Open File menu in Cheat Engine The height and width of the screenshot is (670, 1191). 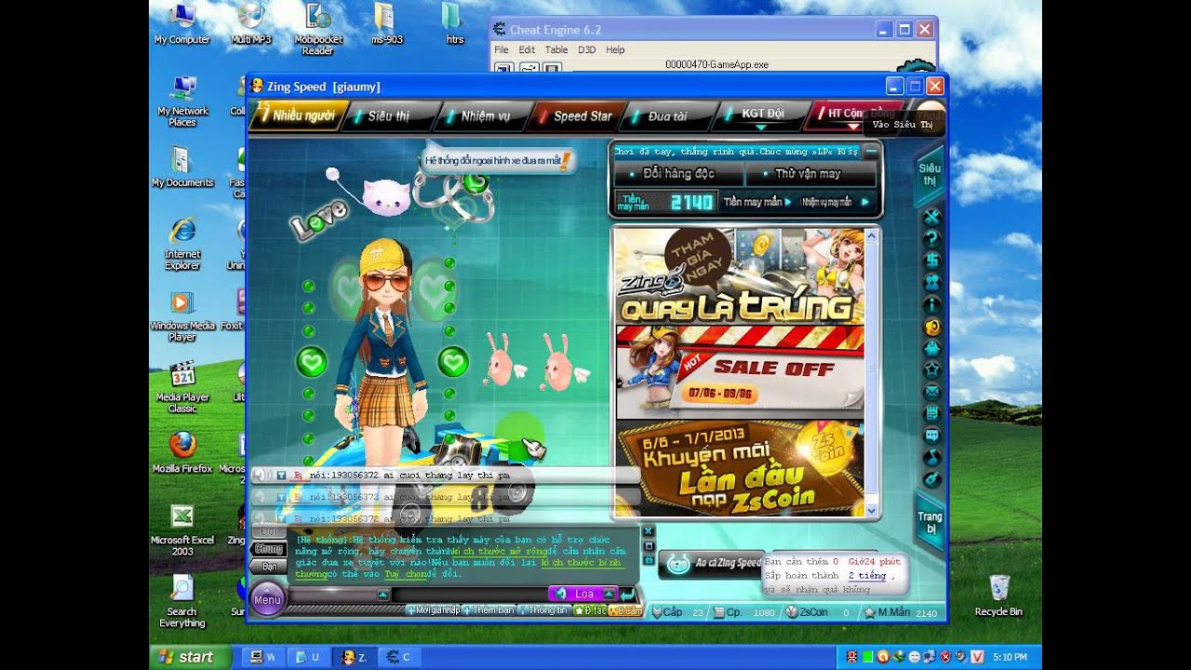[x=501, y=49]
